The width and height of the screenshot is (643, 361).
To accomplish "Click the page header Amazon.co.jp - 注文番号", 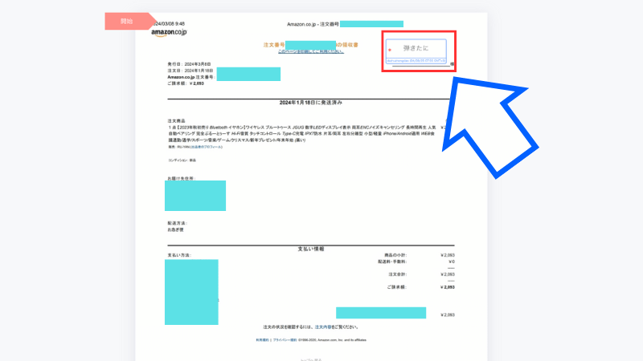I will (x=313, y=25).
